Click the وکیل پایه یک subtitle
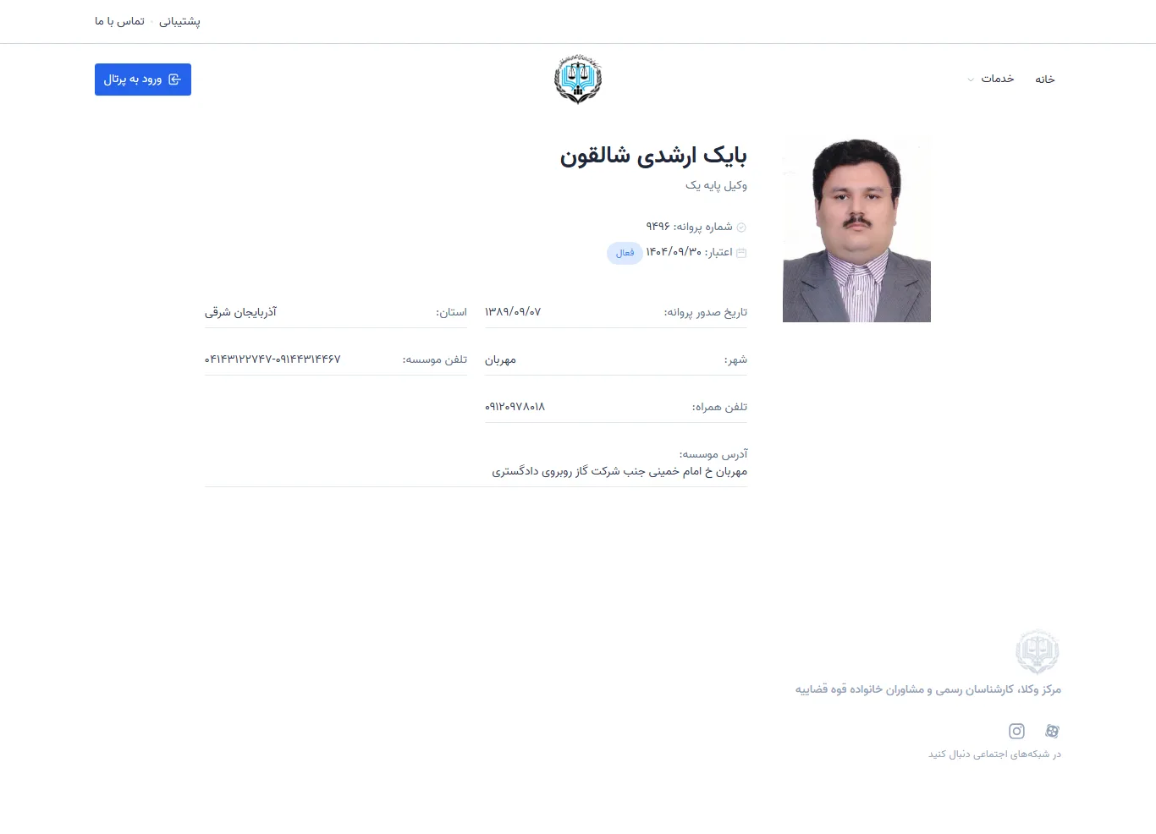 click(x=716, y=185)
